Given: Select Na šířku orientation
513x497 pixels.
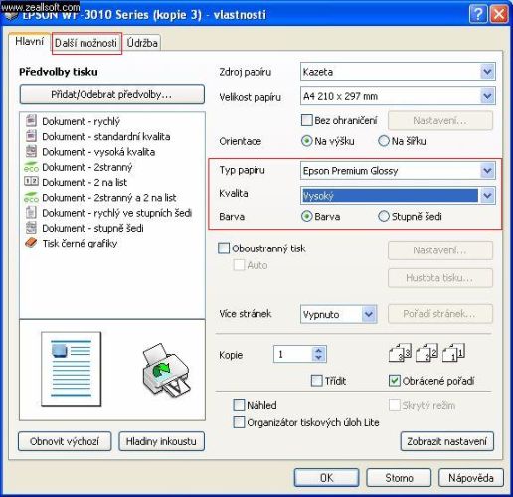Looking at the screenshot, I should point(384,141).
